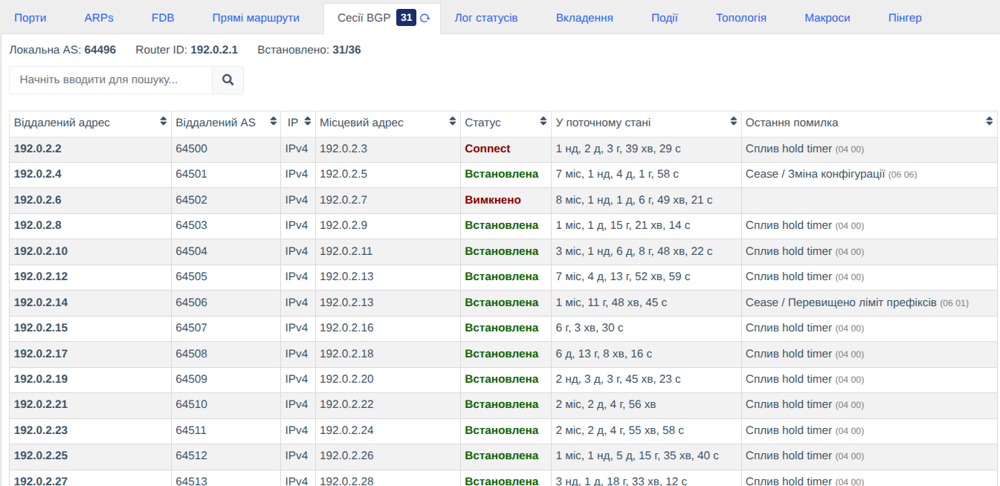
Task: Open remote address 192.0.2.23
Action: point(41,430)
